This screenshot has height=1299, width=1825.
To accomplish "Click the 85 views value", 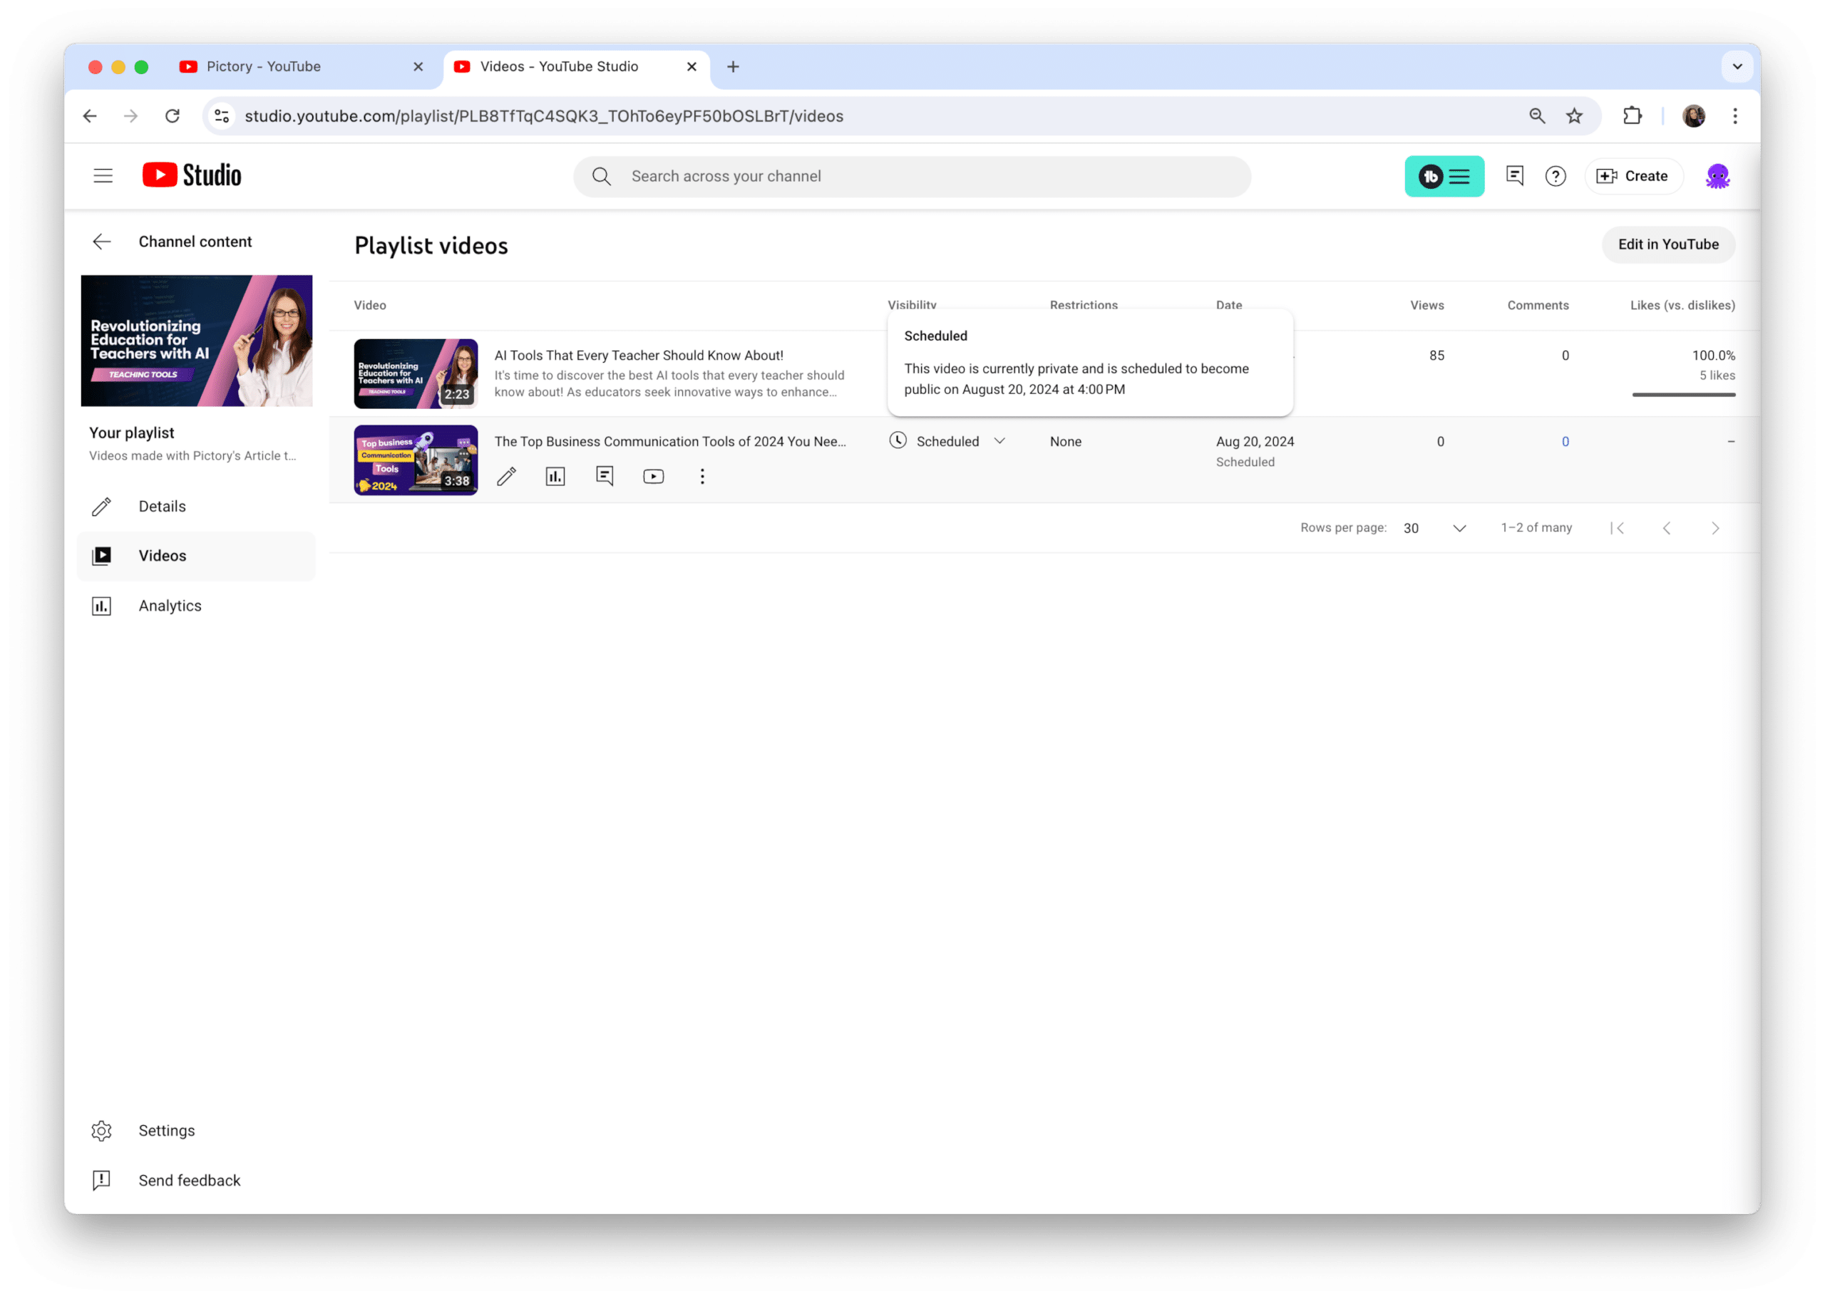I will point(1436,355).
